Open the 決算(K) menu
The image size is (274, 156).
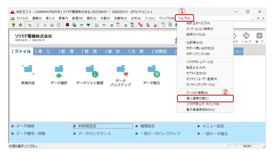105,18
